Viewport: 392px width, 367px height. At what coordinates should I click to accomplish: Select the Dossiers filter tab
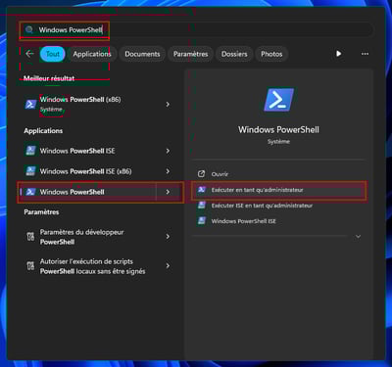pos(234,54)
